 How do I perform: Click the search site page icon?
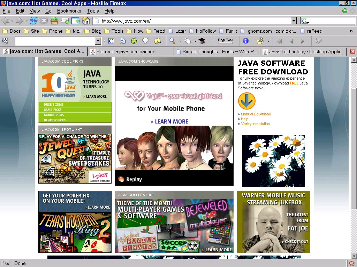pos(123,41)
